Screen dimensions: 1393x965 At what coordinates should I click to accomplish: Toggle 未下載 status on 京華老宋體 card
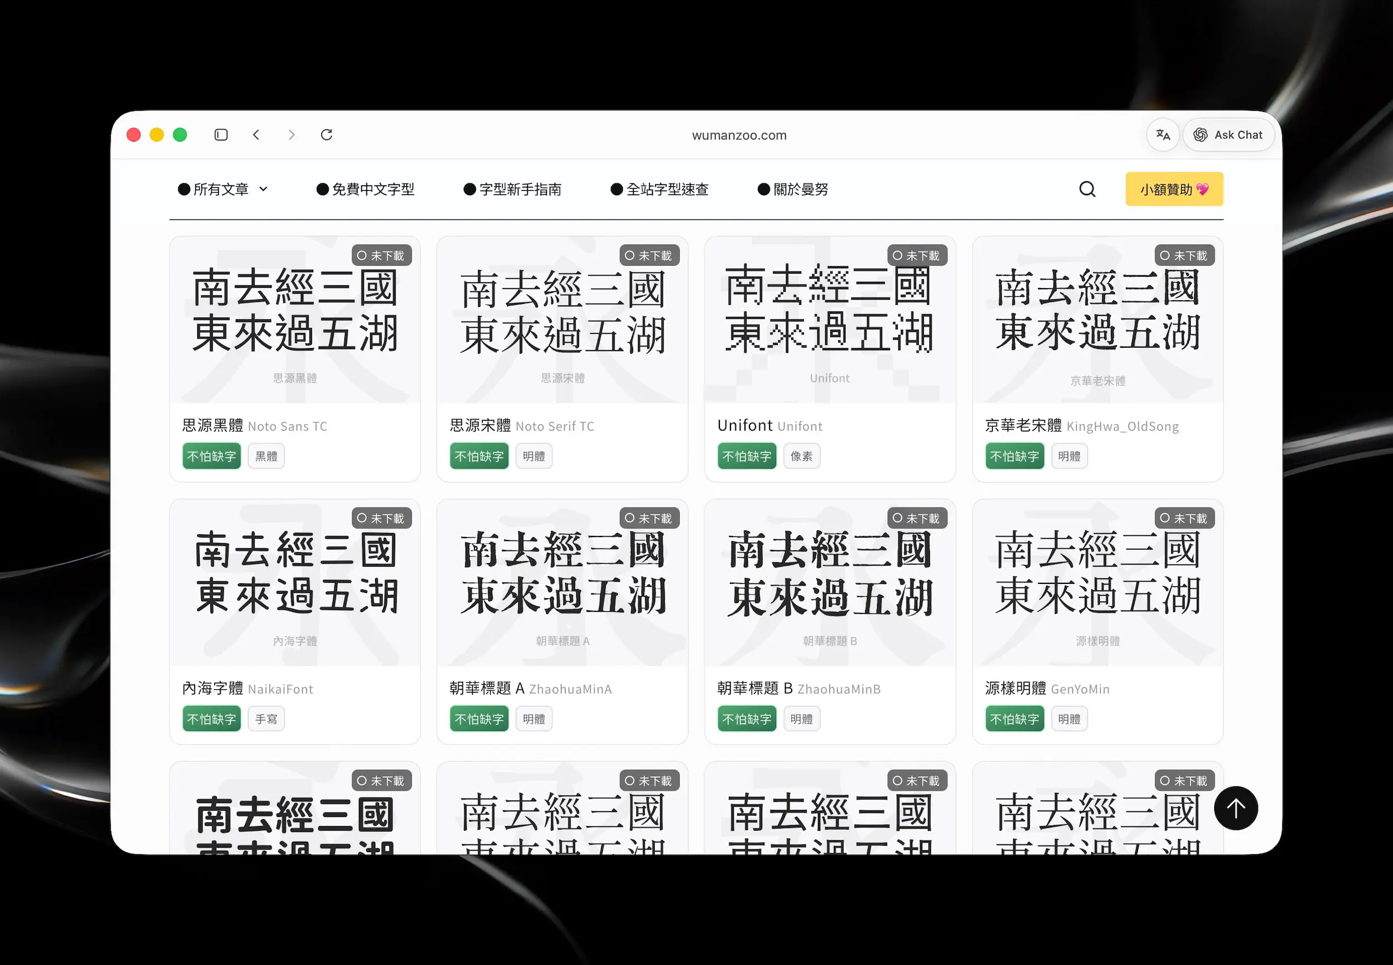pos(1185,255)
